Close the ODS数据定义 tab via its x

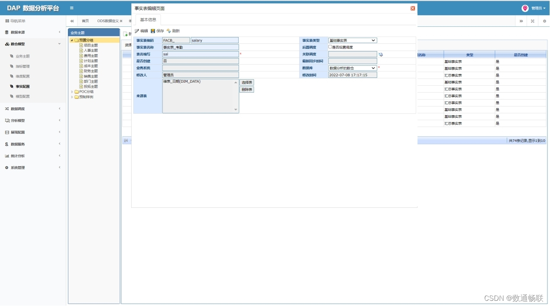pyautogui.click(x=121, y=21)
